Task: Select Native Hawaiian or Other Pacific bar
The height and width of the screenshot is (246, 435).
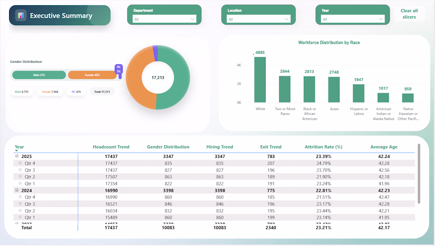Action: (x=408, y=98)
